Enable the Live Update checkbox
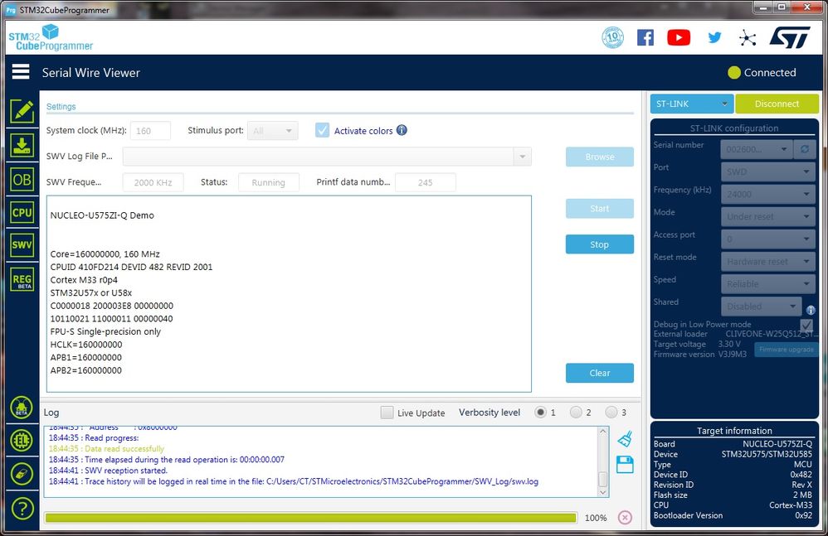 (387, 412)
